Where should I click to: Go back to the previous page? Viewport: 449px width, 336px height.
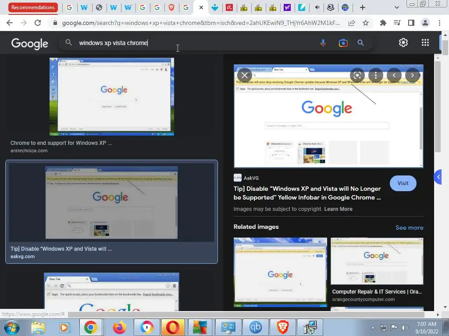10,23
